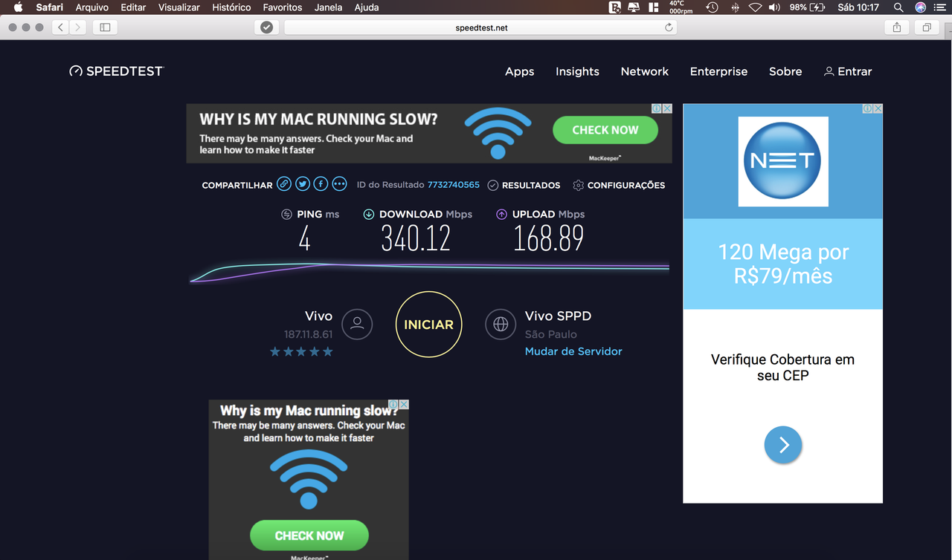952x560 pixels.
Task: Click the IP address 187.11.8.61
Action: 308,334
